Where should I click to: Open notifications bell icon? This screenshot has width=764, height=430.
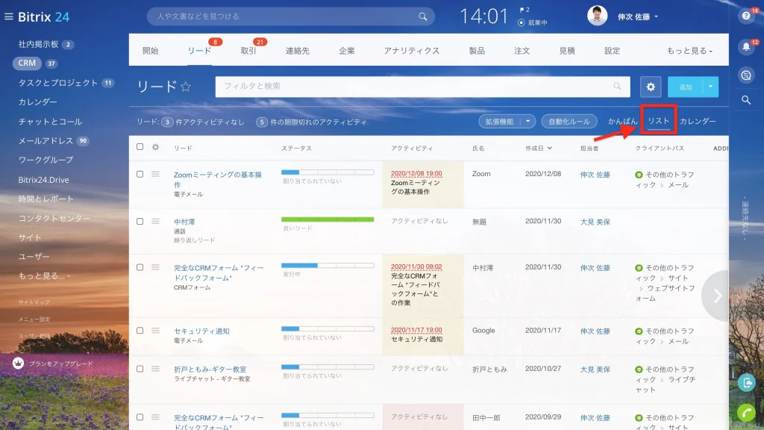[x=746, y=47]
